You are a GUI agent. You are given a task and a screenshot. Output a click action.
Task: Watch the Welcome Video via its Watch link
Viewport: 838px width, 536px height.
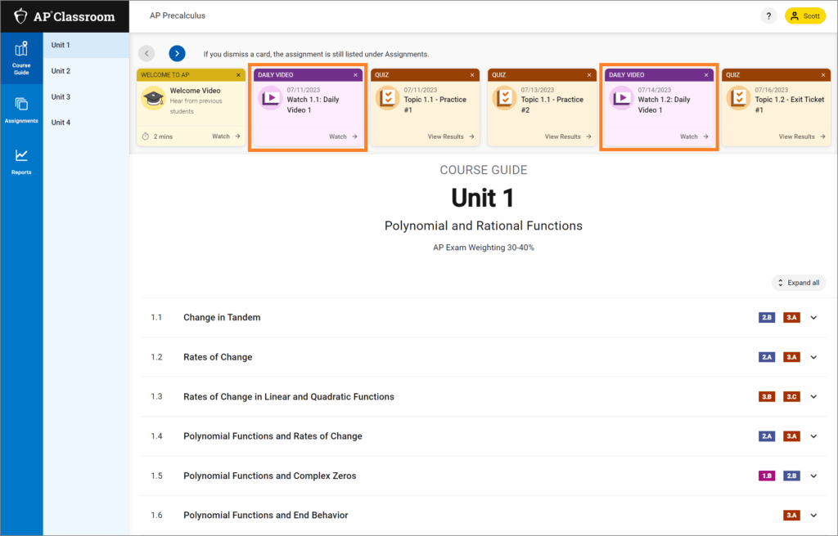226,136
